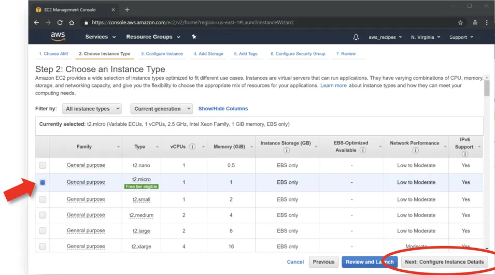Viewport: 495px width, 275px height.
Task: Click the incognito profile icon
Action: click(x=475, y=22)
